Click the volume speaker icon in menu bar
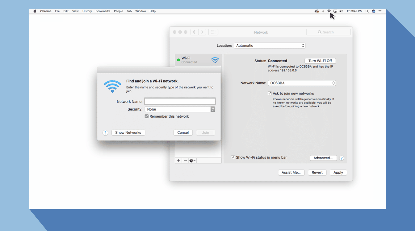 [341, 11]
